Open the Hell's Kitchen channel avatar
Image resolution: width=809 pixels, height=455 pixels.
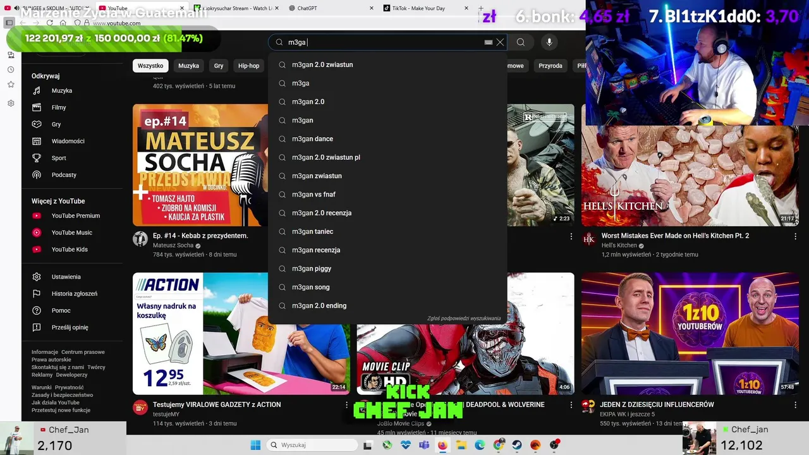click(589, 240)
